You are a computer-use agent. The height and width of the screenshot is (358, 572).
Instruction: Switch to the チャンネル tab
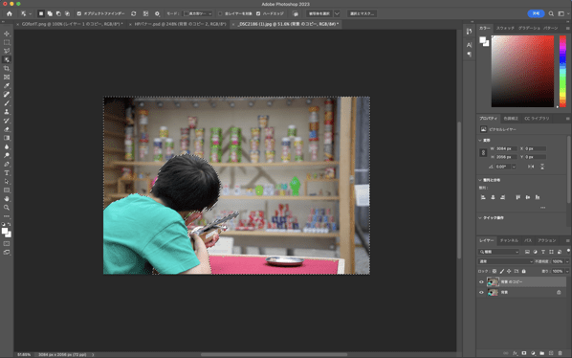[509, 240]
